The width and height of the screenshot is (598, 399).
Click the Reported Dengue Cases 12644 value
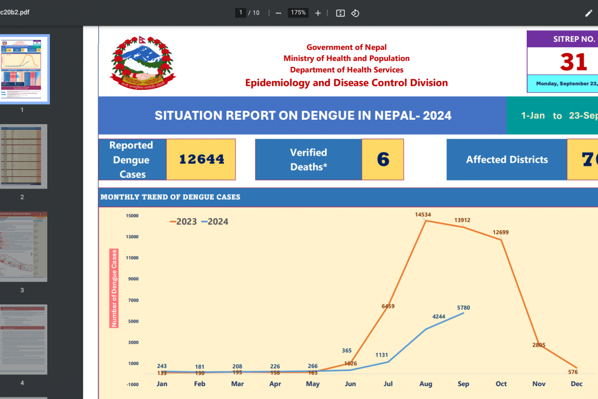pos(201,160)
